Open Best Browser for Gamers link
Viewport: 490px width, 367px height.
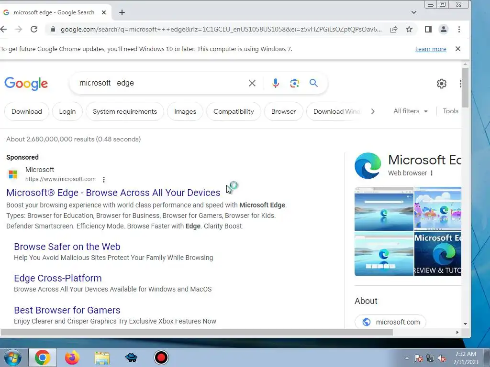coord(67,310)
